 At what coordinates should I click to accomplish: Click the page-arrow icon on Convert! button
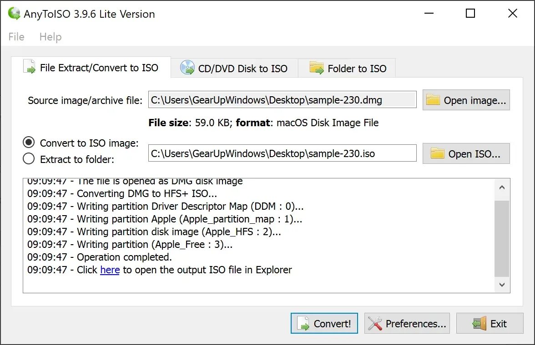pos(303,323)
